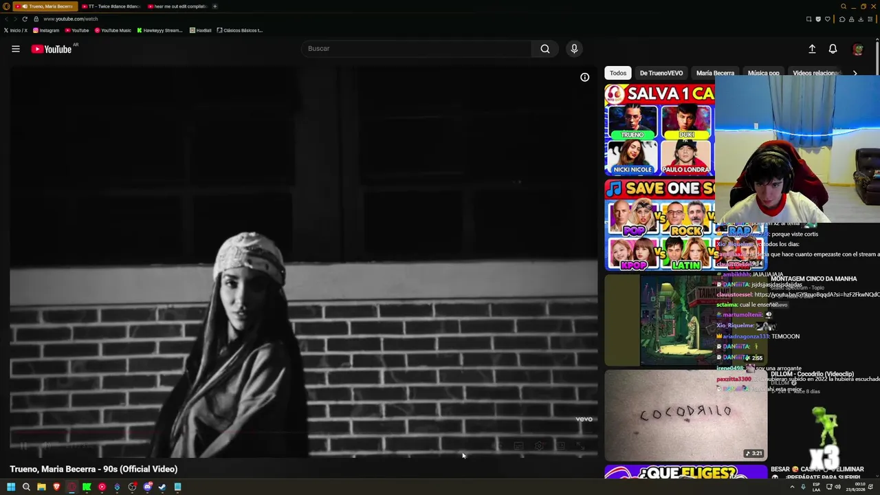880x495 pixels.
Task: Reload the page with the refresh icon
Action: click(25, 19)
